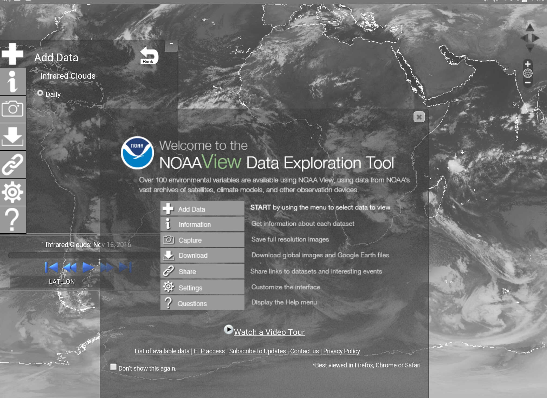Click the Back arrow in Add Data panel
Screen dimensions: 547x398
(x=149, y=55)
